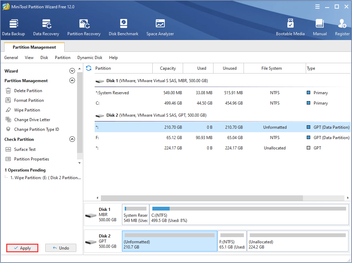Select Disk 1 drive icon in disk map

pos(91,216)
